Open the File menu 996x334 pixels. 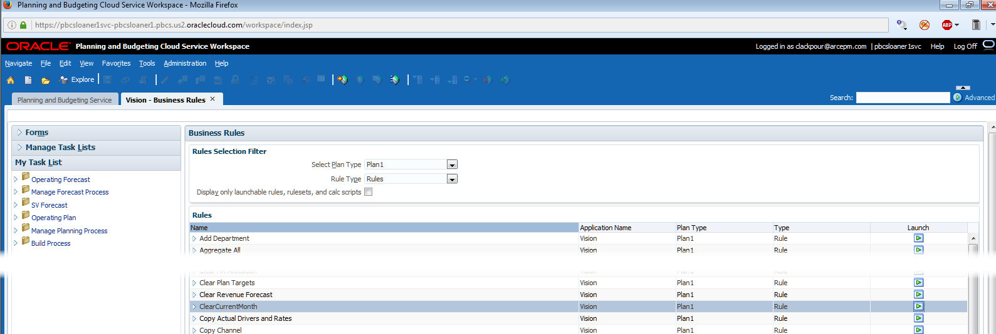(46, 63)
